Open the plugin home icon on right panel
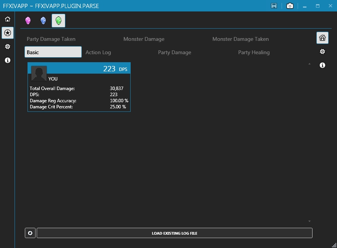The height and width of the screenshot is (248, 337). pyautogui.click(x=322, y=38)
